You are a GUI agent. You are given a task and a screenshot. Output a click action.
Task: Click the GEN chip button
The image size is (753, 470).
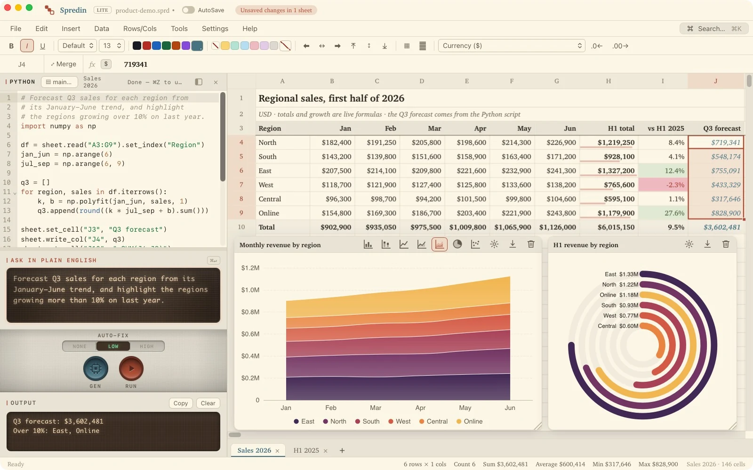[96, 368]
